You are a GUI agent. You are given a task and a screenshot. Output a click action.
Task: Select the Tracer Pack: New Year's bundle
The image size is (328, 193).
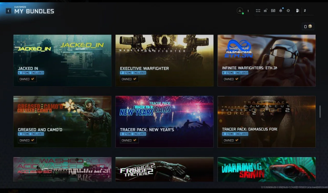(x=164, y=122)
